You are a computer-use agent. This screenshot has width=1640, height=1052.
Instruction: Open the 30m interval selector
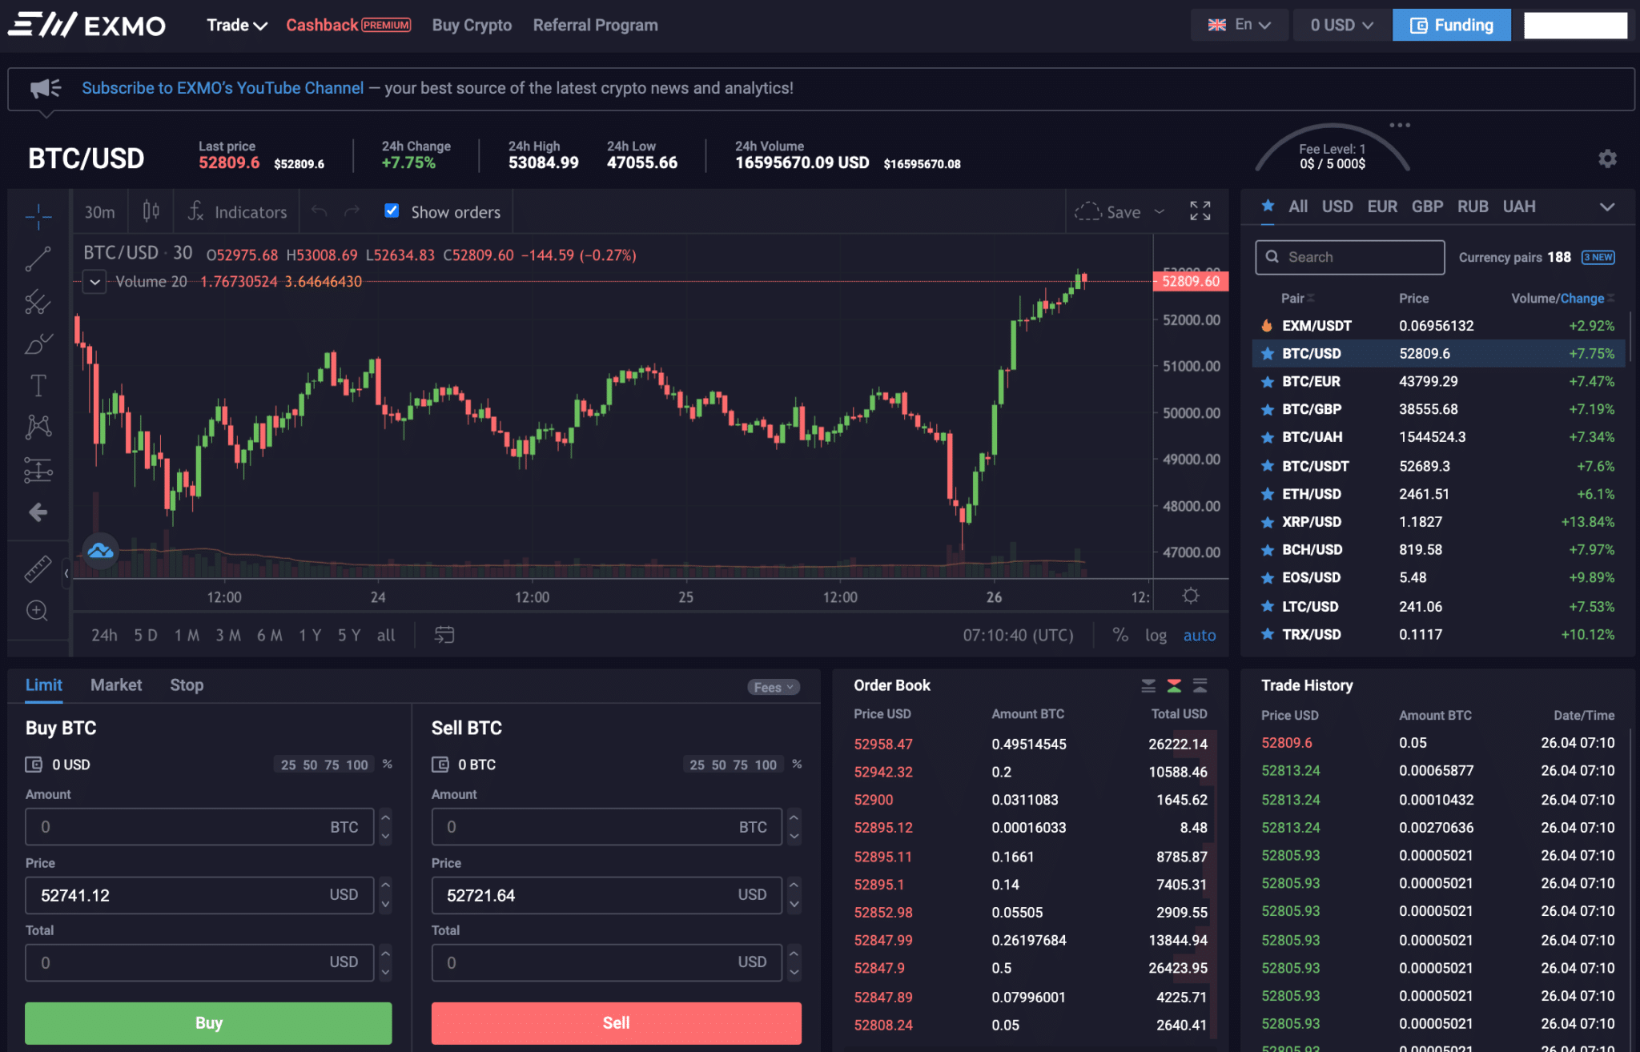(100, 211)
